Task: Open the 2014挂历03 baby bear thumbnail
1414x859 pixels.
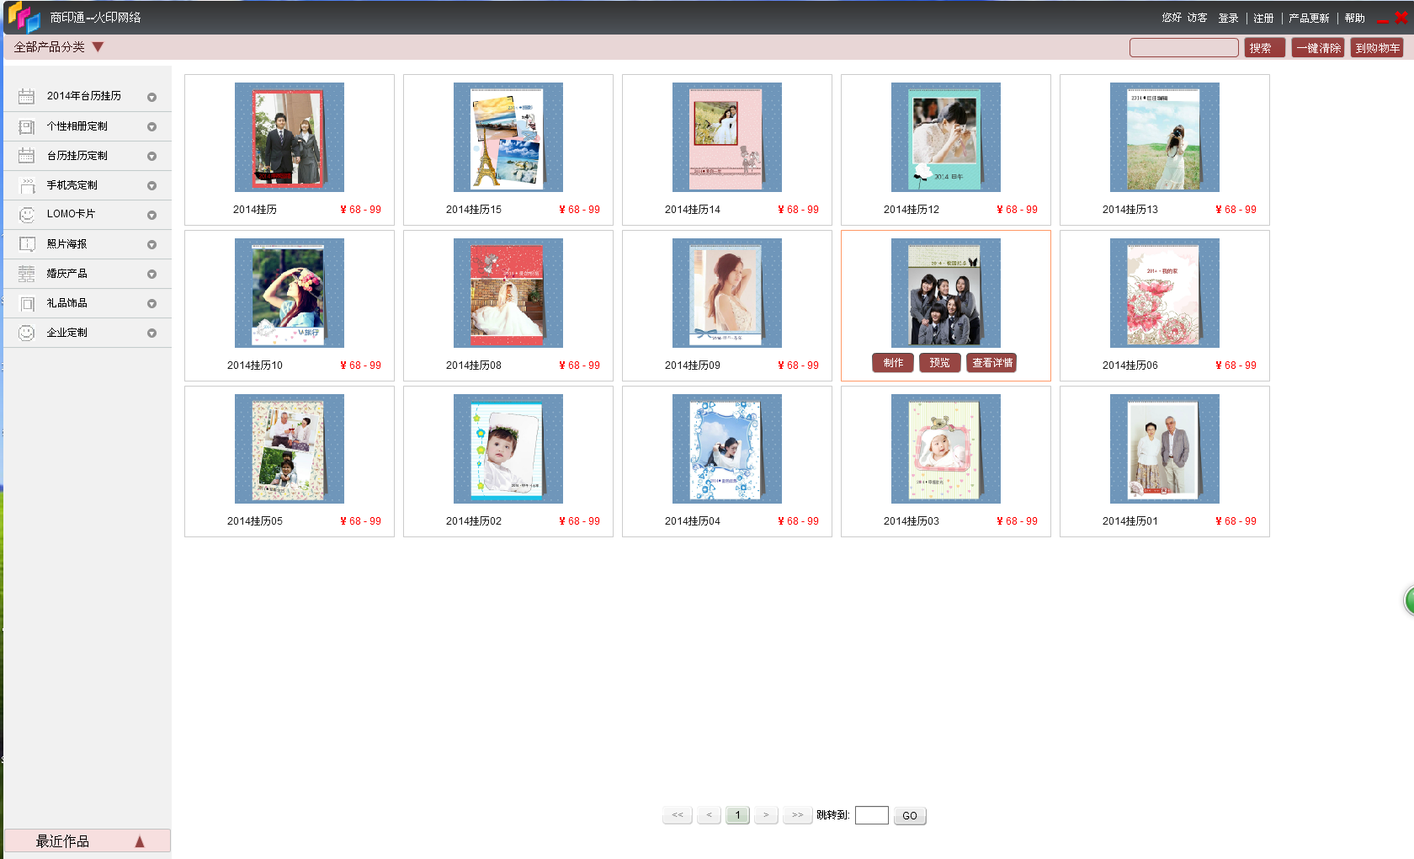Action: click(946, 449)
